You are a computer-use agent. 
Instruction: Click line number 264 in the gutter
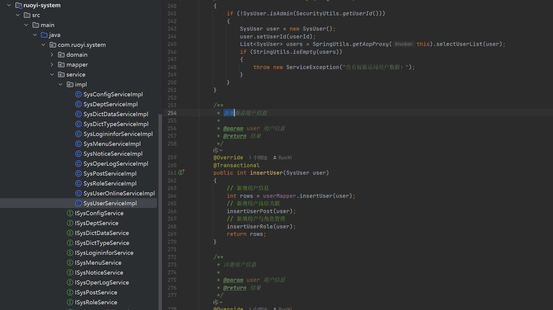(x=172, y=196)
